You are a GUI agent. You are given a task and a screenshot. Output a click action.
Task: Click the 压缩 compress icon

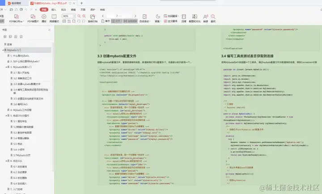pyautogui.click(x=184, y=17)
